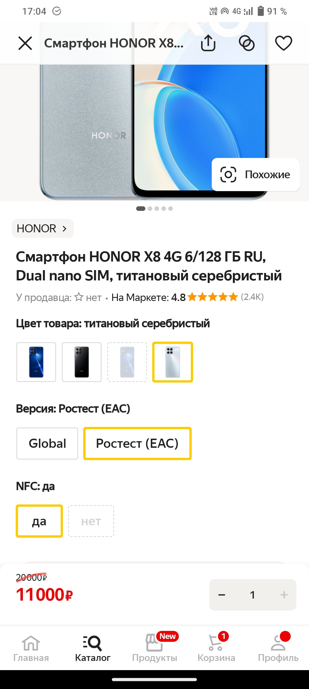Open the product comparison icon
Screen dimensions: 309x689
[247, 43]
